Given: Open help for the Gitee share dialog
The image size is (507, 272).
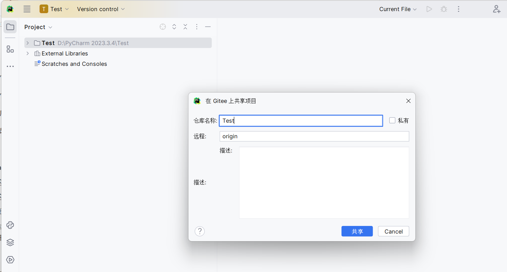Looking at the screenshot, I should coord(200,231).
